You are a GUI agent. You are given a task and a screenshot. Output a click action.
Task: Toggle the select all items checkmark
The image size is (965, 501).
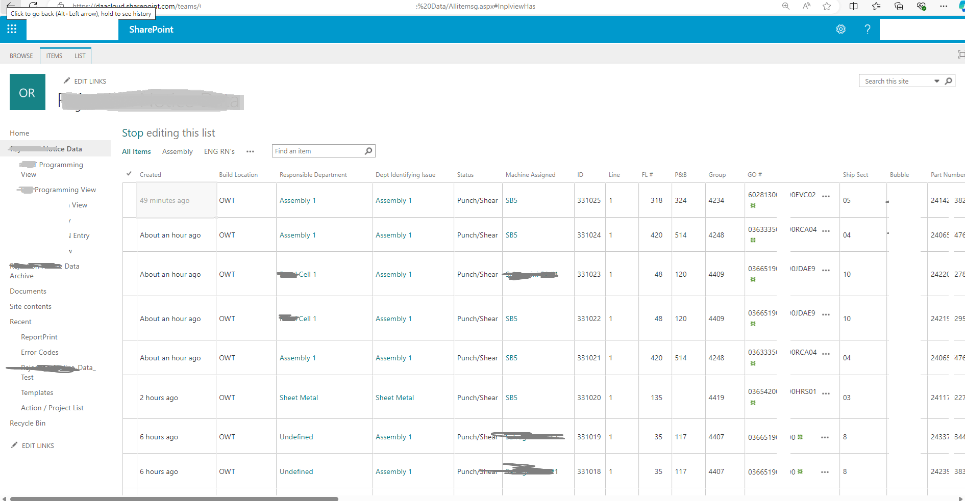pyautogui.click(x=129, y=174)
